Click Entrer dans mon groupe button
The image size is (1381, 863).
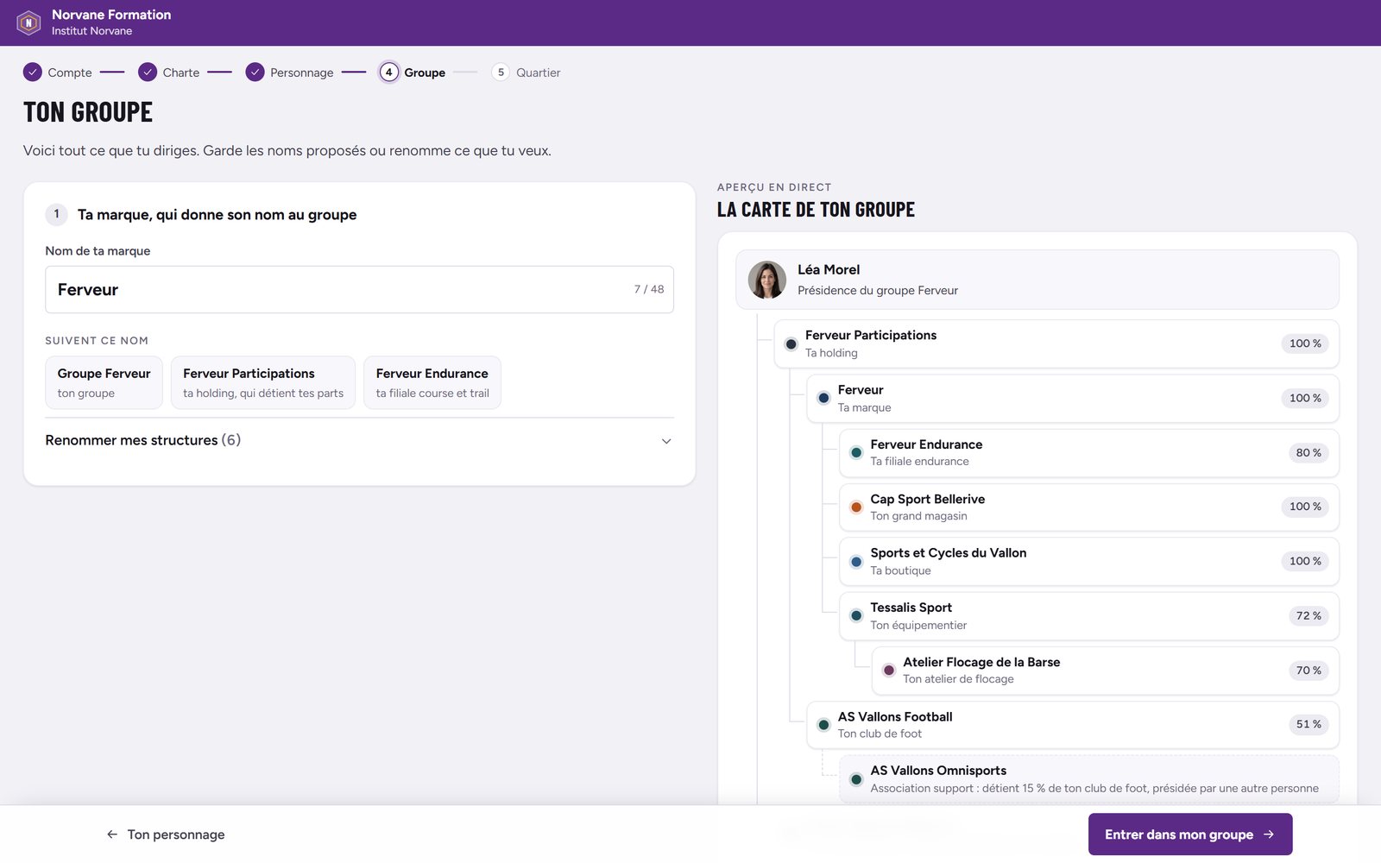click(1190, 835)
